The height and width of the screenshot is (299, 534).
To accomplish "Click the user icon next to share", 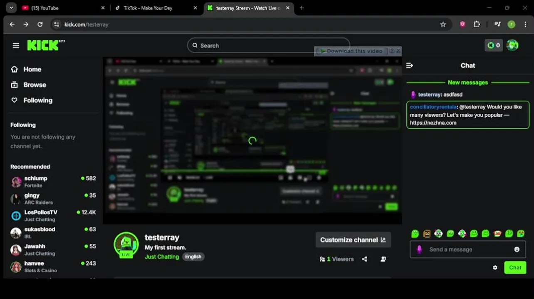I will tap(383, 259).
